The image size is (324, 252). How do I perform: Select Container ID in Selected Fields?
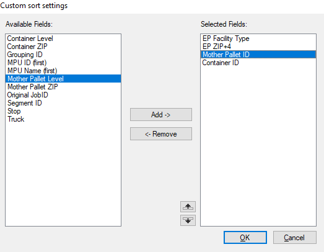[x=258, y=63]
